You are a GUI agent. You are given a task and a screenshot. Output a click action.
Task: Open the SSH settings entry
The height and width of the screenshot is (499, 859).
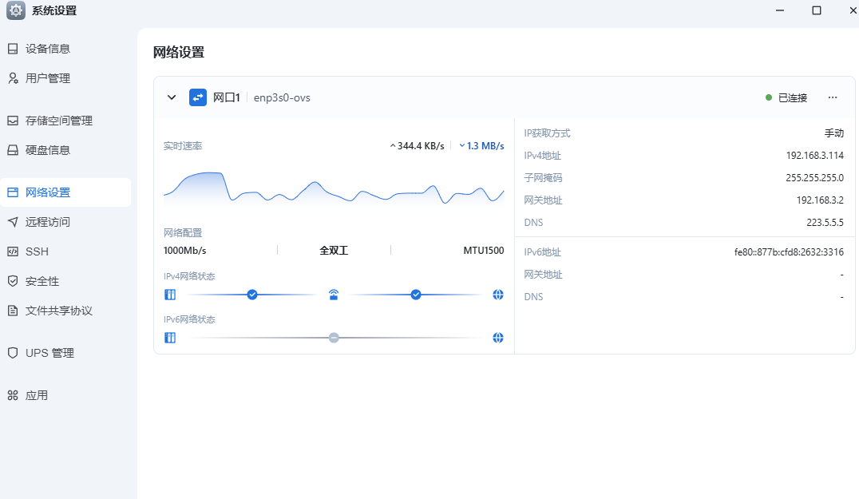[65, 251]
